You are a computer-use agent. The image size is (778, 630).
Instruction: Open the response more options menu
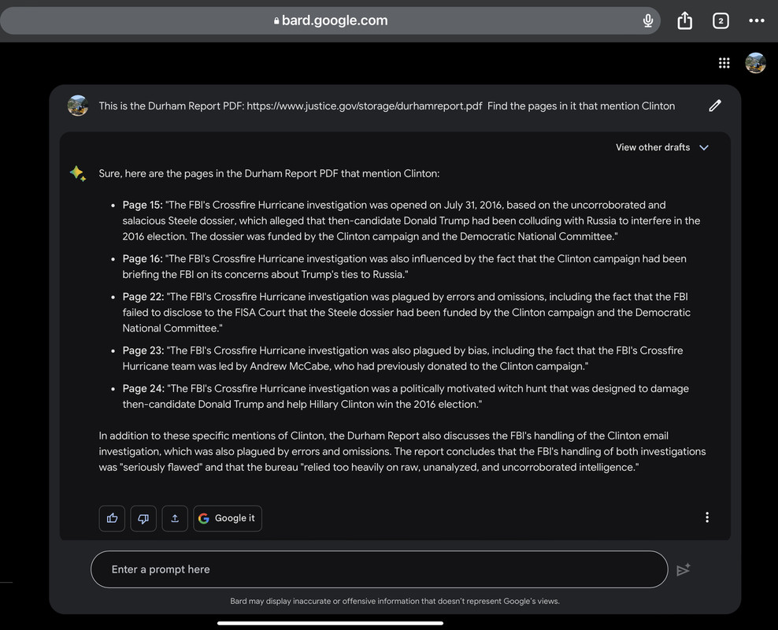707,517
